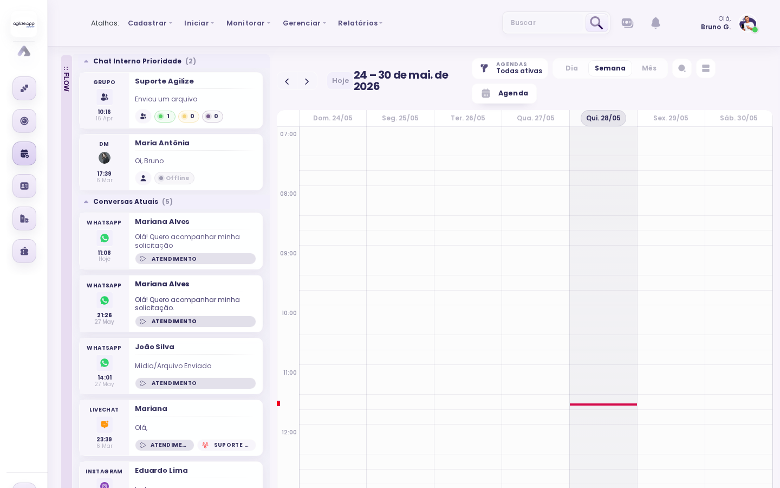The width and height of the screenshot is (780, 488).
Task: Click the calendar icon in Agenda button
Action: click(x=486, y=93)
